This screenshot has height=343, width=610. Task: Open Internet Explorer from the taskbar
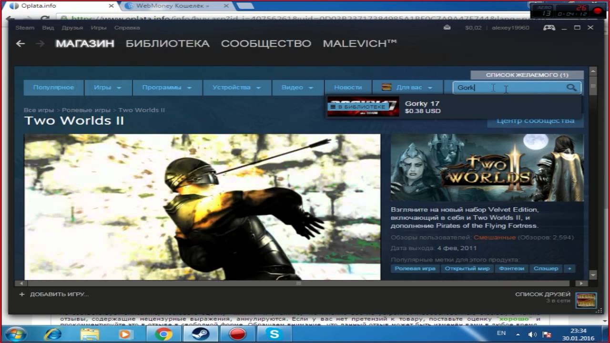tap(53, 334)
